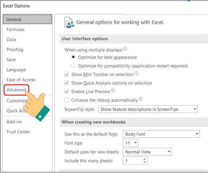Viewport: 210px width, 173px height.
Task: Click the Excel Options dialog title
Action: [x=16, y=6]
